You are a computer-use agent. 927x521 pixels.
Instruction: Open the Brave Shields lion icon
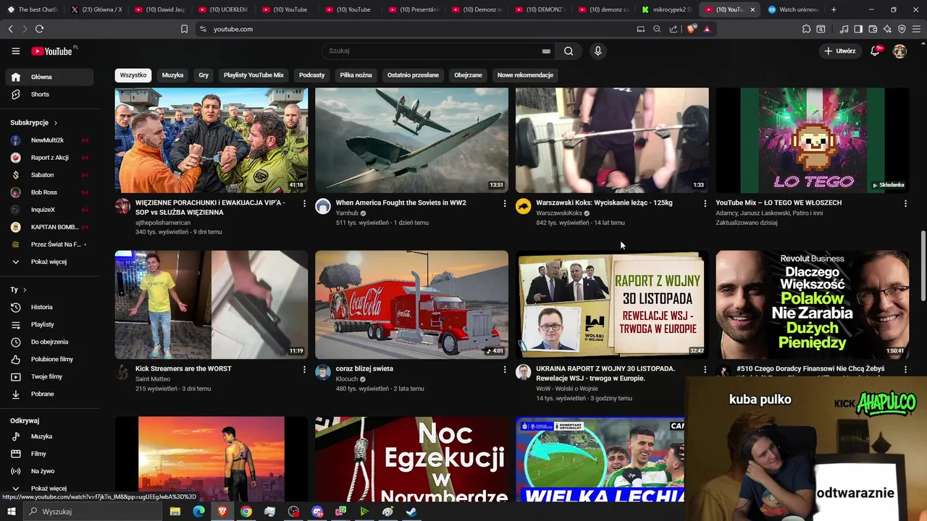pyautogui.click(x=691, y=29)
